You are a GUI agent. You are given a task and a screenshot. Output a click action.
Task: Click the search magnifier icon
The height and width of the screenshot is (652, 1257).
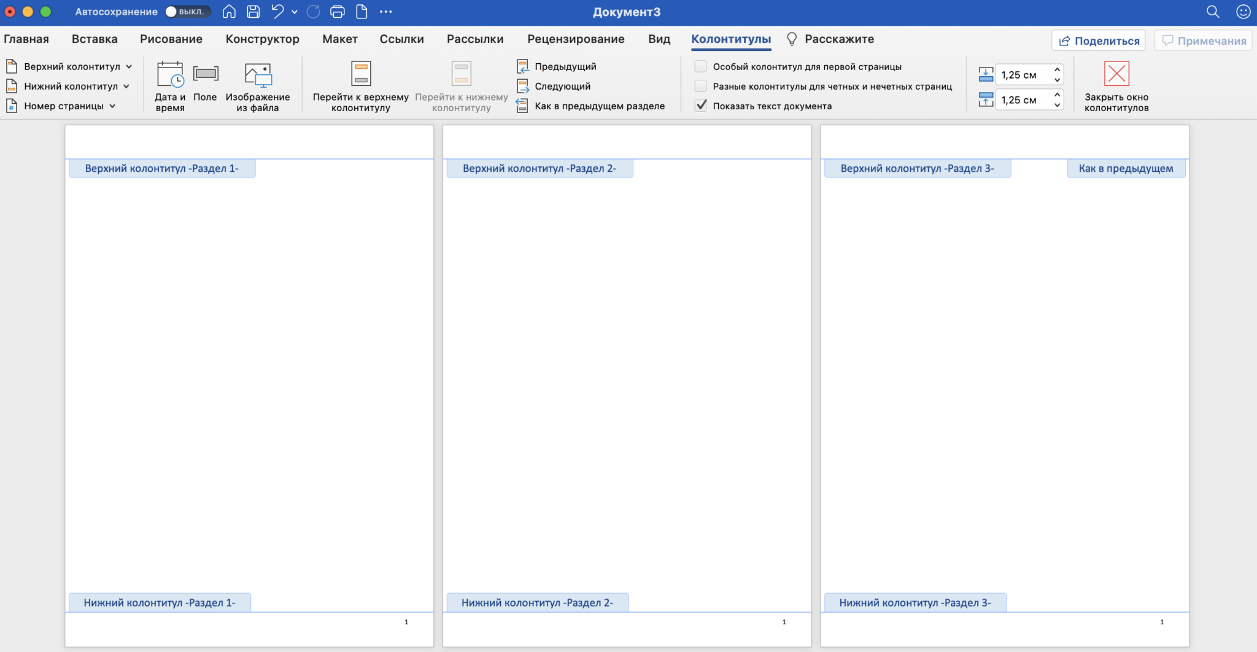click(1213, 12)
